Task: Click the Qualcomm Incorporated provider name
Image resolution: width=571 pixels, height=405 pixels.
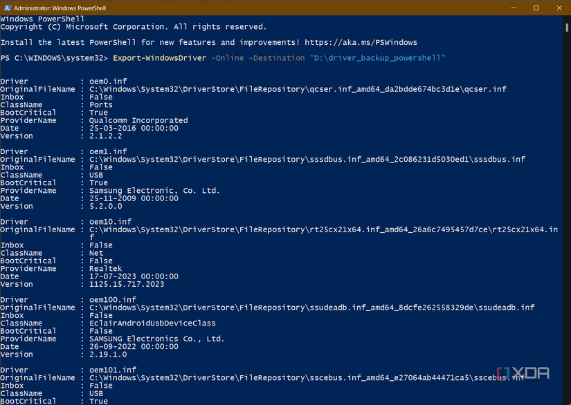Action: [137, 120]
